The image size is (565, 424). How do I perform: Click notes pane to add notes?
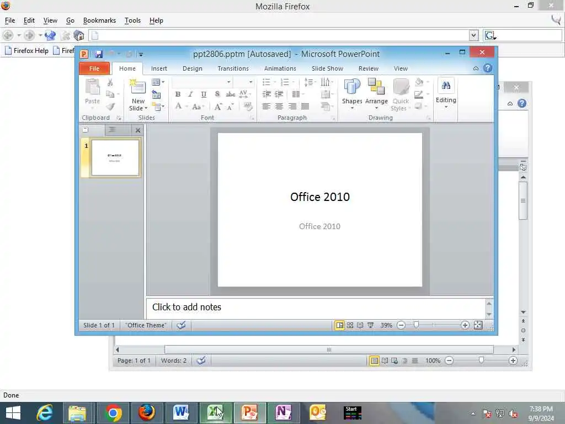coord(316,307)
